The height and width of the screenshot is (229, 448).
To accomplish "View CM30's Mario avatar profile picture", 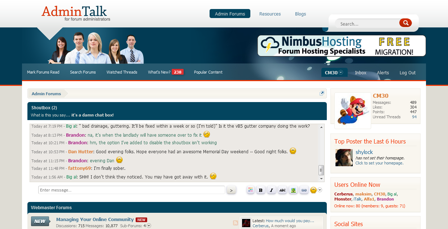I will click(x=353, y=111).
